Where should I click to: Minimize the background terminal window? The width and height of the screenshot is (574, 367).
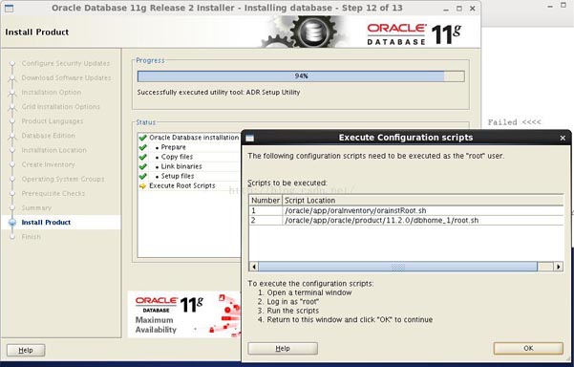(550, 7)
